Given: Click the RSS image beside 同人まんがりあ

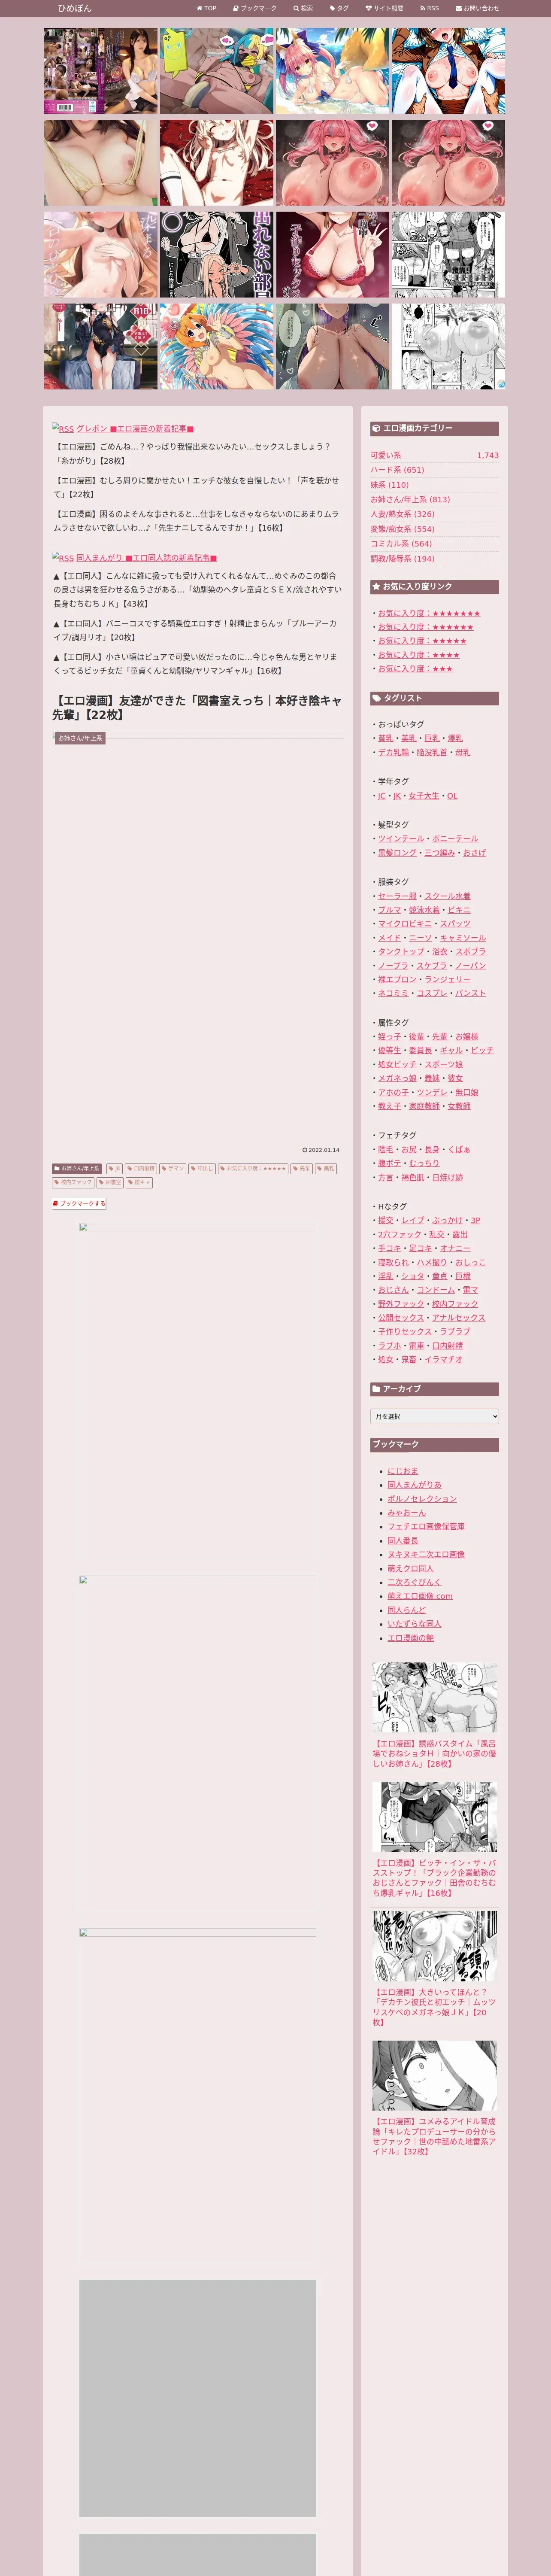Looking at the screenshot, I should (x=63, y=558).
